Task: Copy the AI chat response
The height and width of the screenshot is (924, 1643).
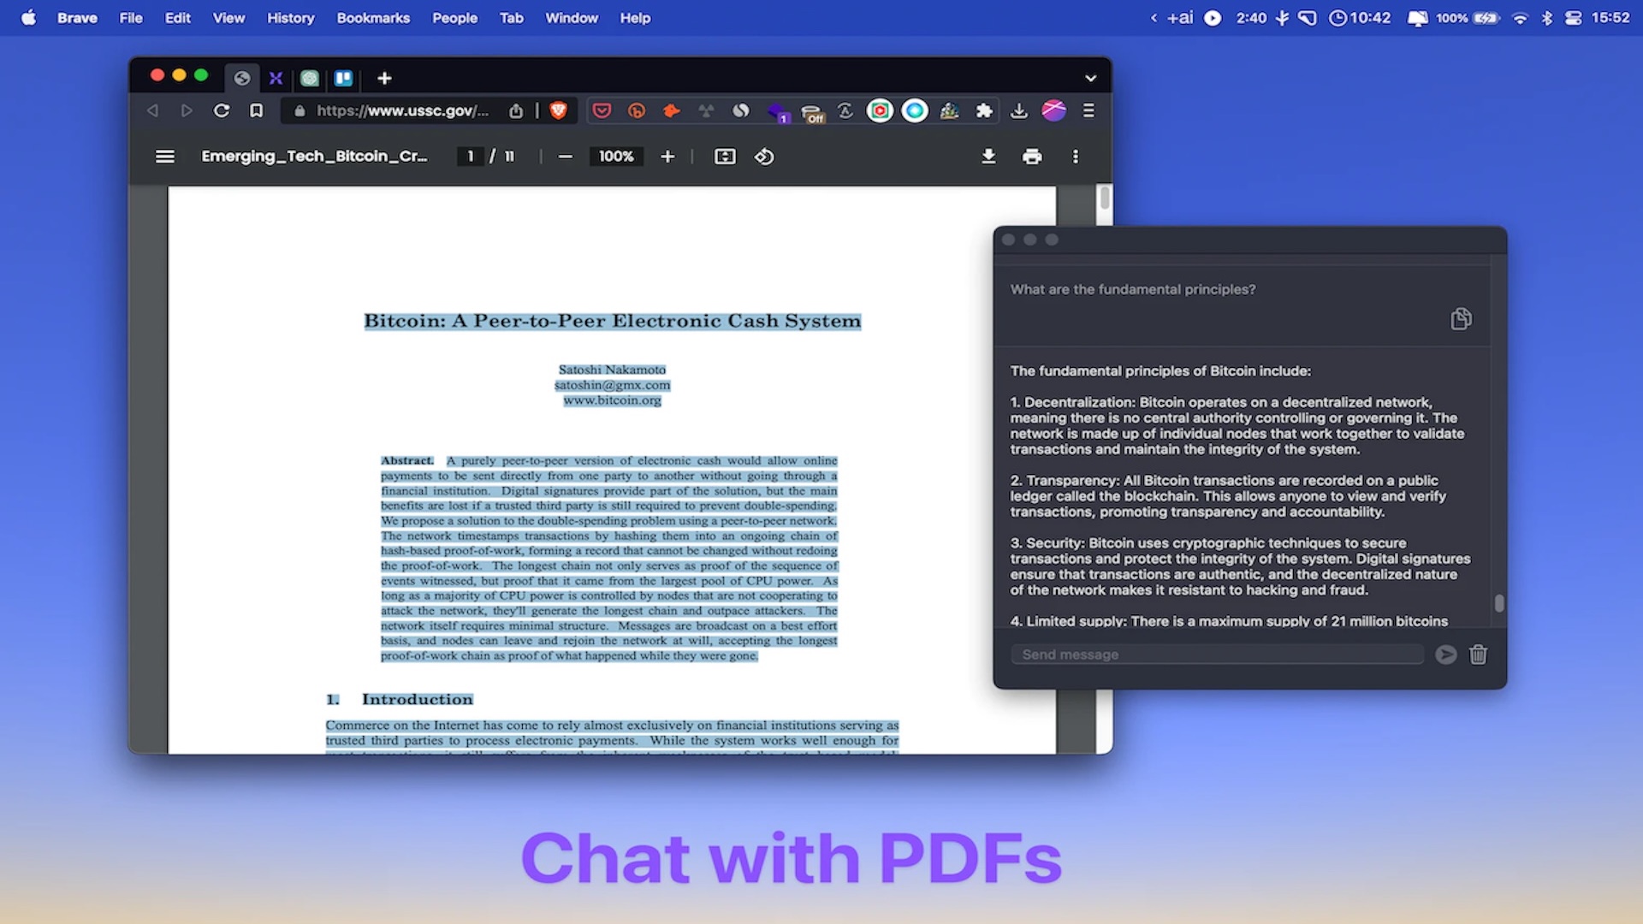Action: point(1461,318)
